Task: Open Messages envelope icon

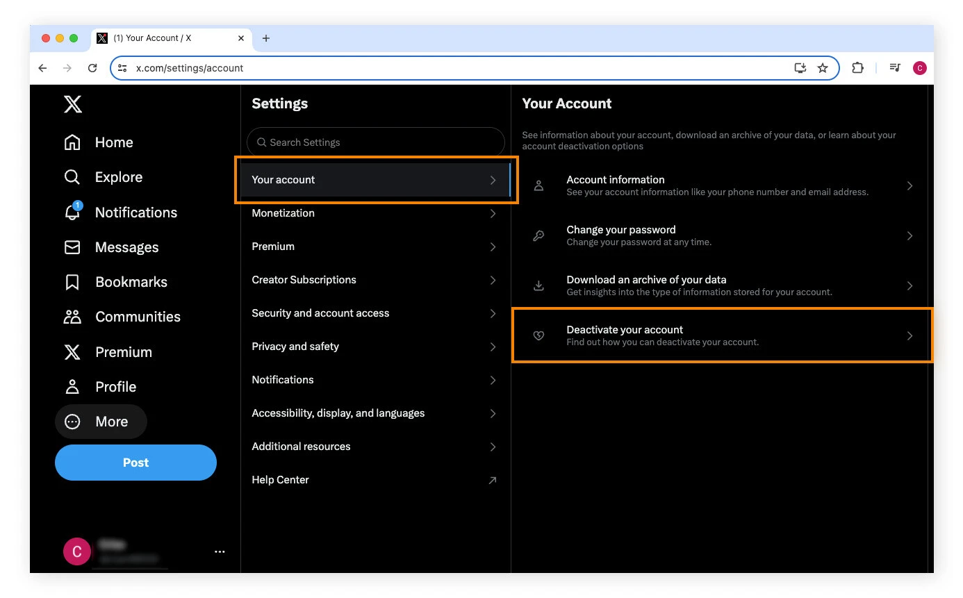Action: (x=72, y=247)
